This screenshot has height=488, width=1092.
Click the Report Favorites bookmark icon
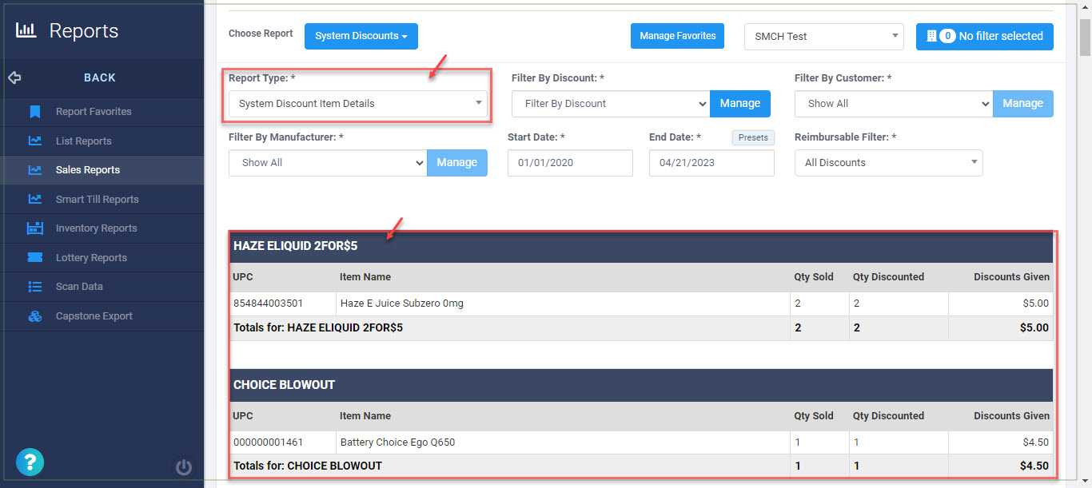34,112
